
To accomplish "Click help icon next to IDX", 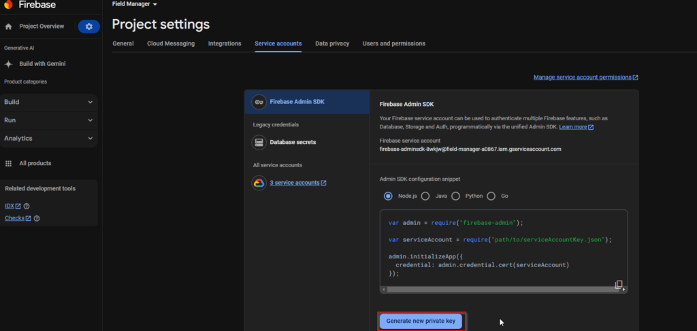I will pos(27,207).
